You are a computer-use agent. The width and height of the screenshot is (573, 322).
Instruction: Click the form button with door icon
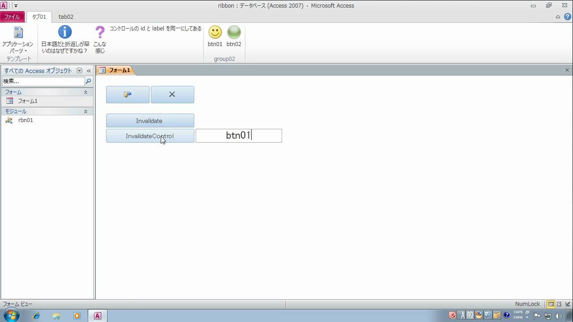click(128, 94)
